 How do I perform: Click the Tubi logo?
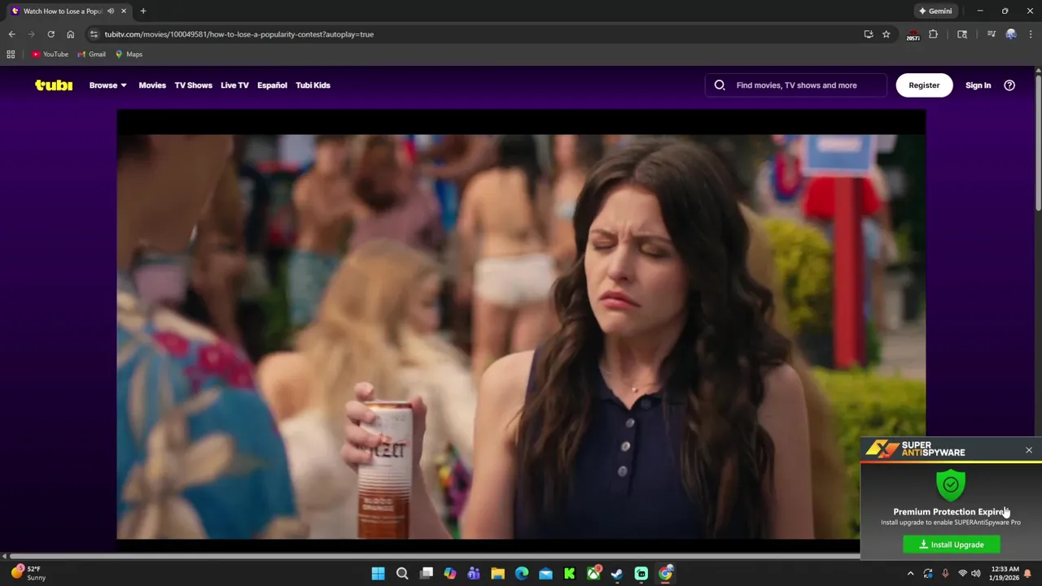pyautogui.click(x=54, y=85)
